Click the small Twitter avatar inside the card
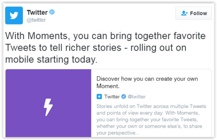Screen dimensions: 217x140 coord(99,97)
